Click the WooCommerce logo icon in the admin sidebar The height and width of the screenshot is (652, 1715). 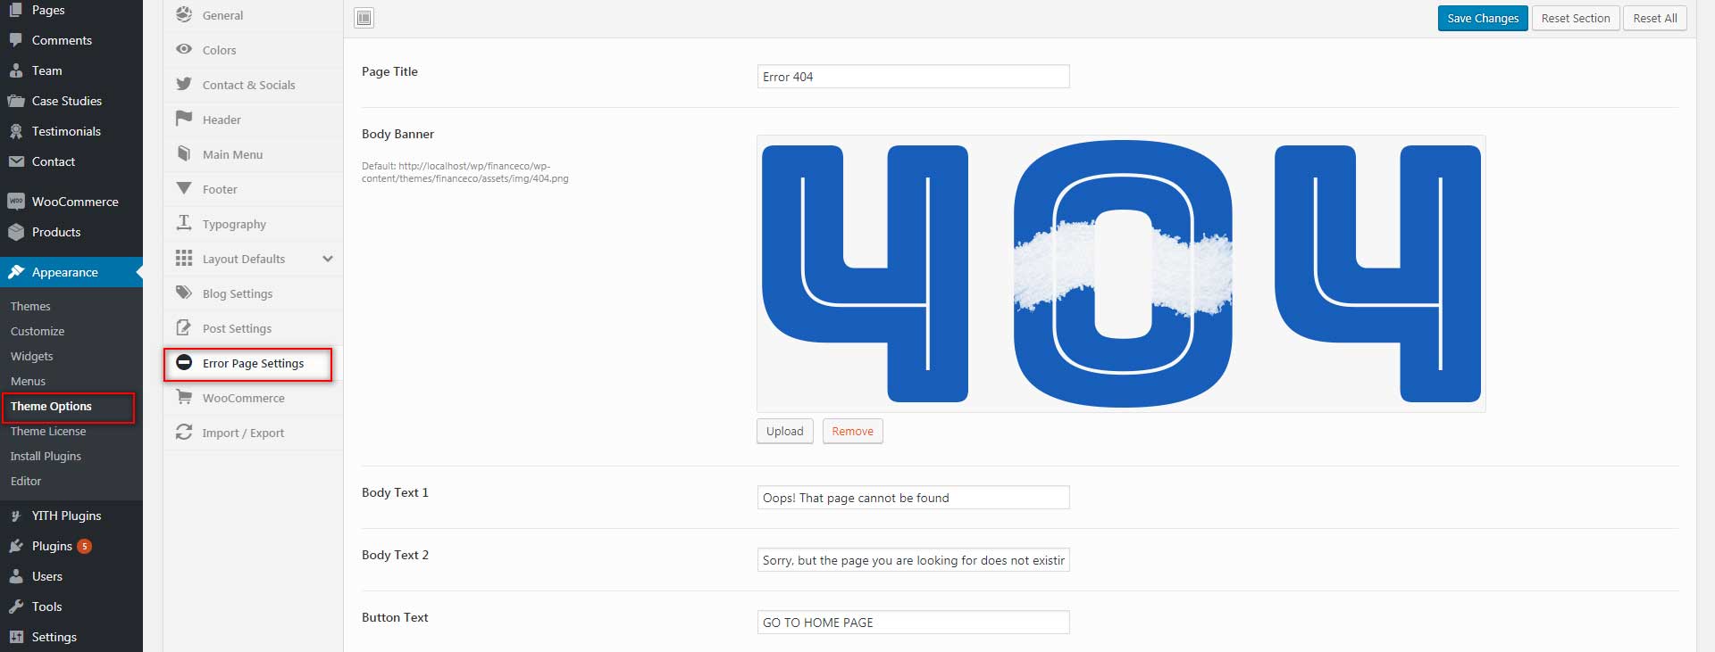[x=16, y=202]
